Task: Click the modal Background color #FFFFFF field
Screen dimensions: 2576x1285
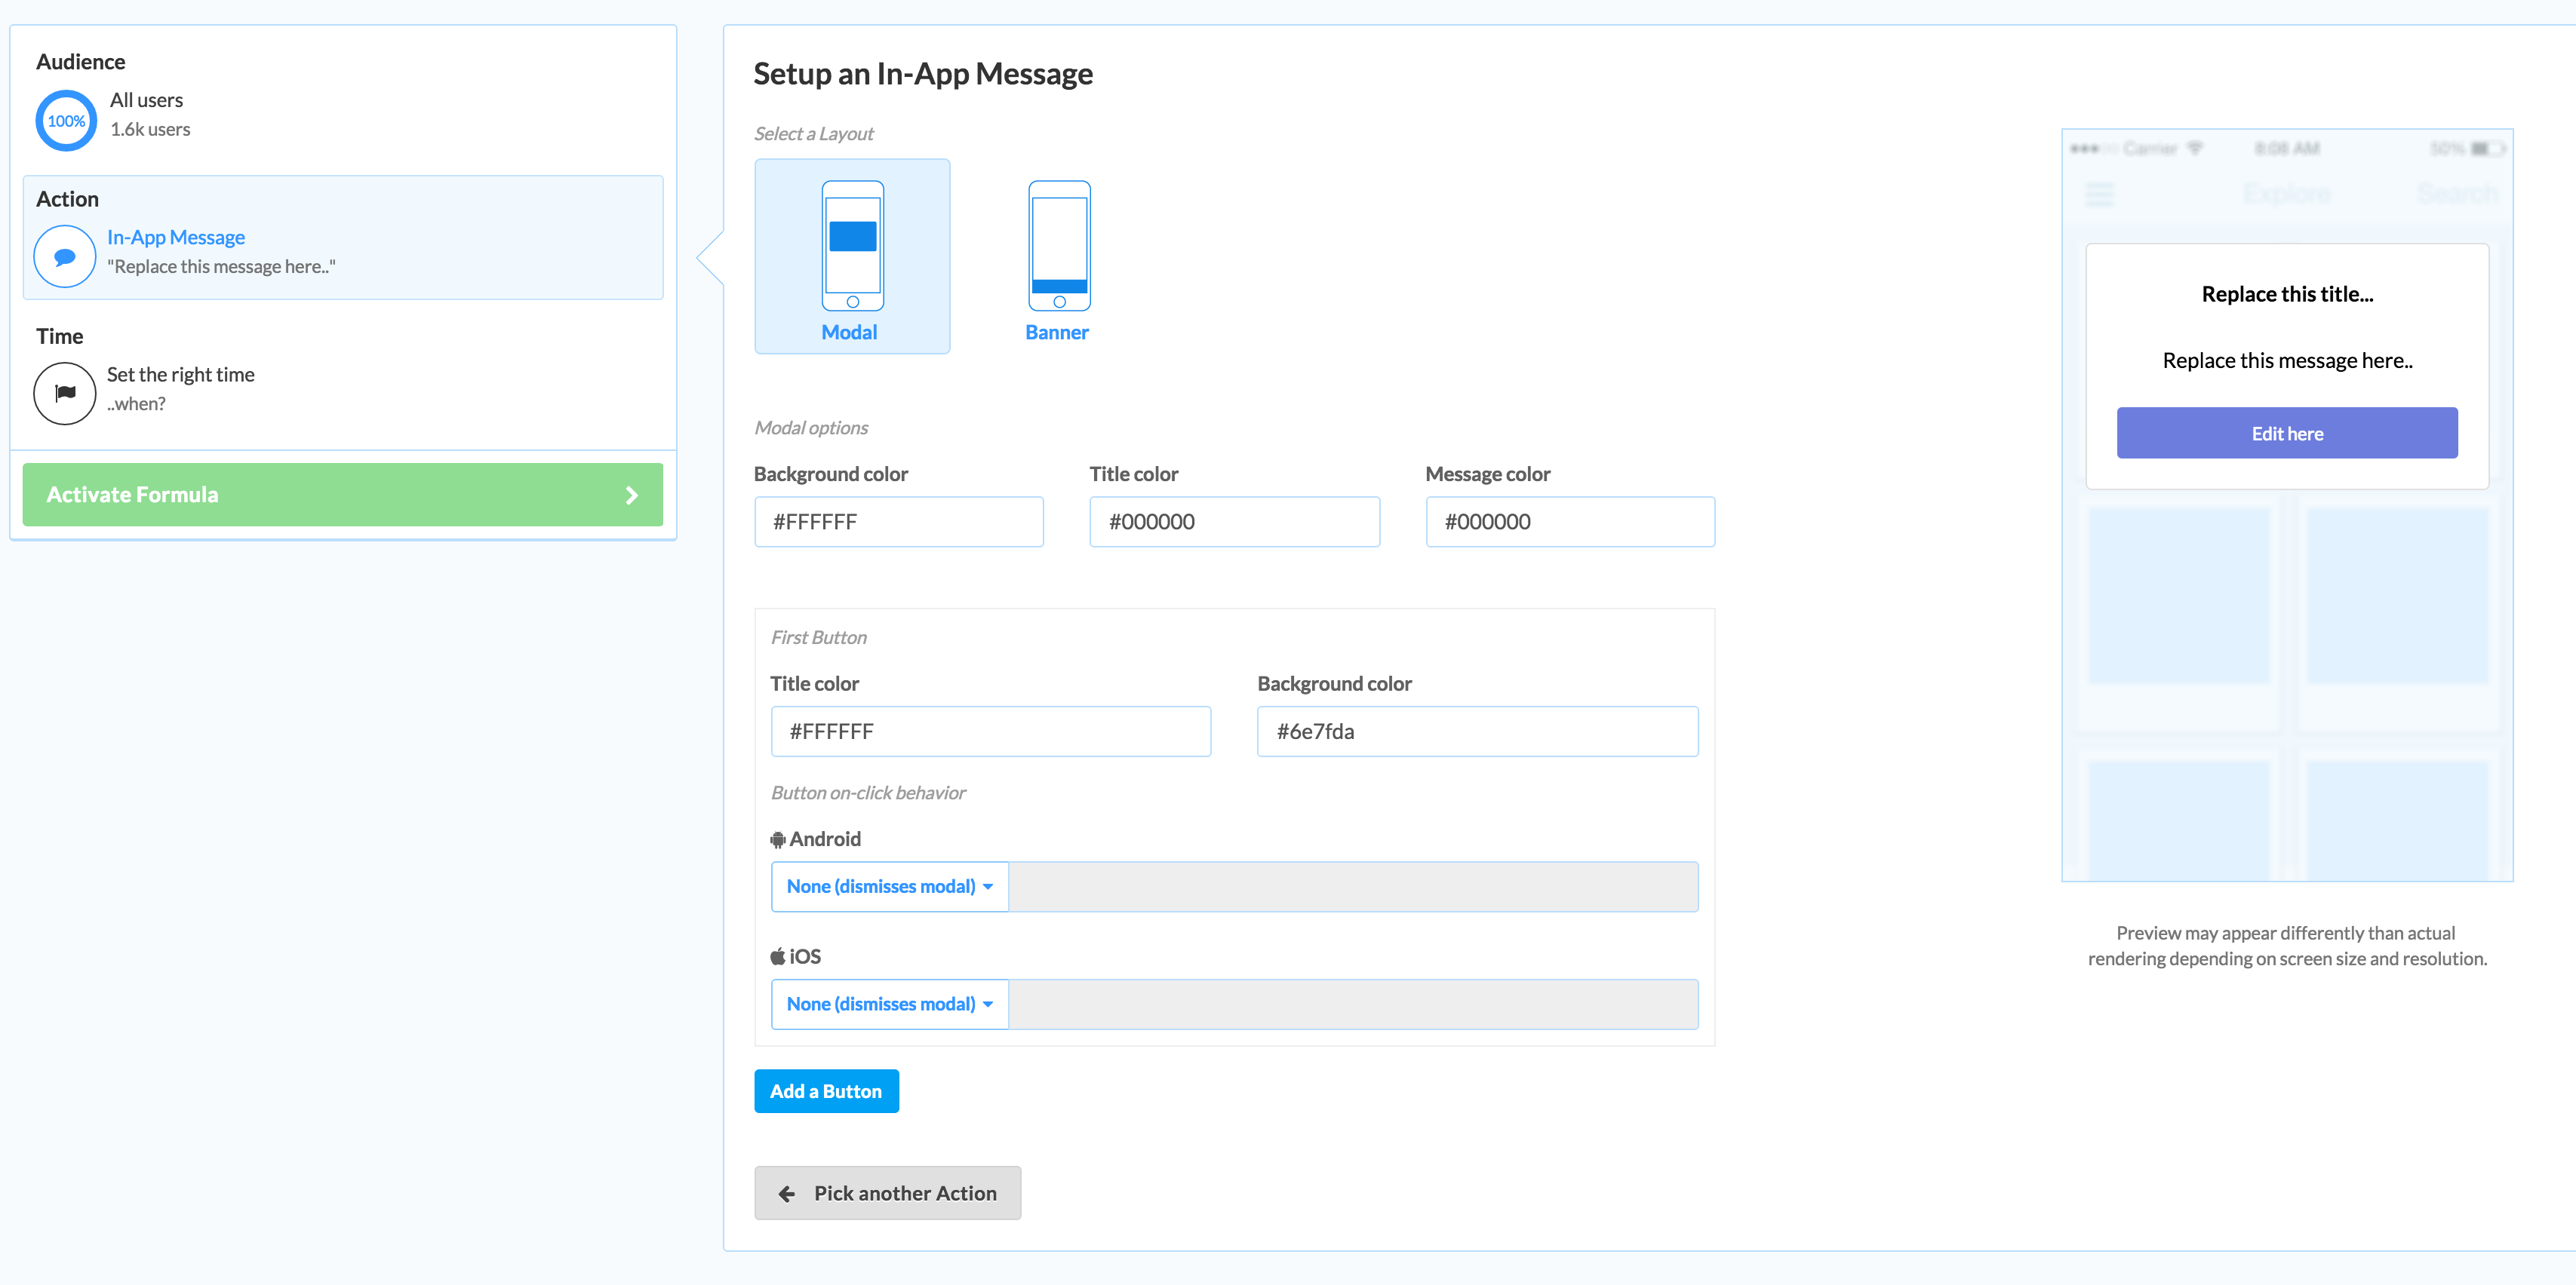Action: pyautogui.click(x=898, y=522)
